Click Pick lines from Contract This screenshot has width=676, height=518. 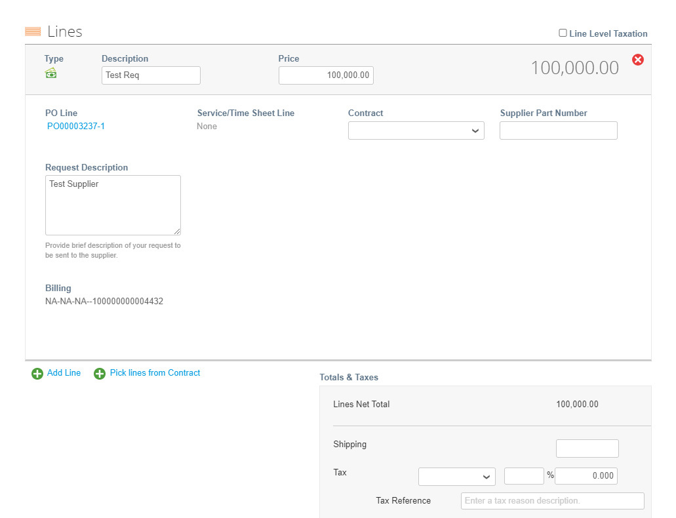point(155,372)
